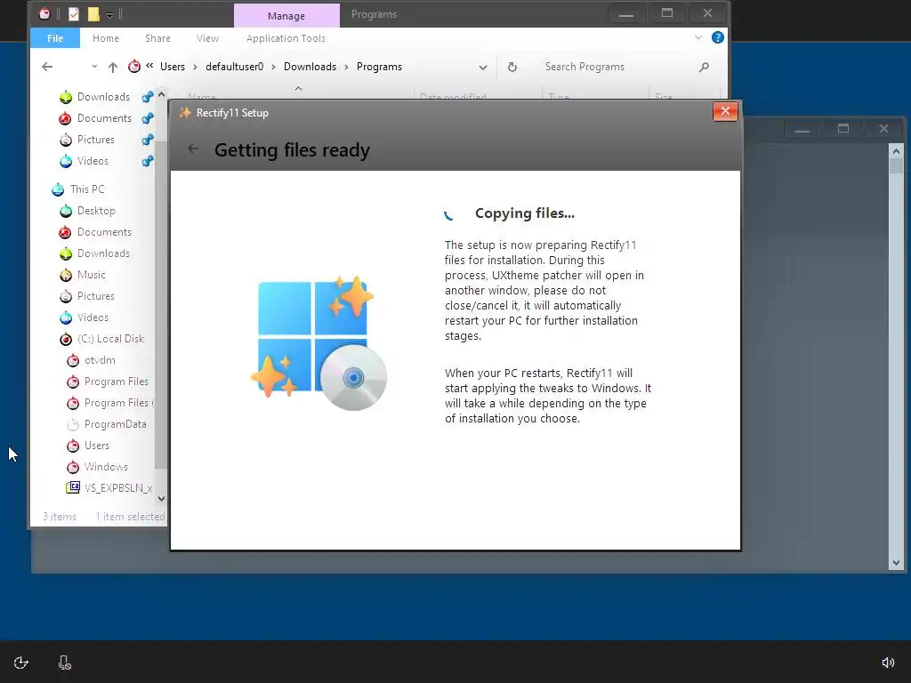911x683 pixels.
Task: Select (C:) Local Disk in tree
Action: [110, 339]
